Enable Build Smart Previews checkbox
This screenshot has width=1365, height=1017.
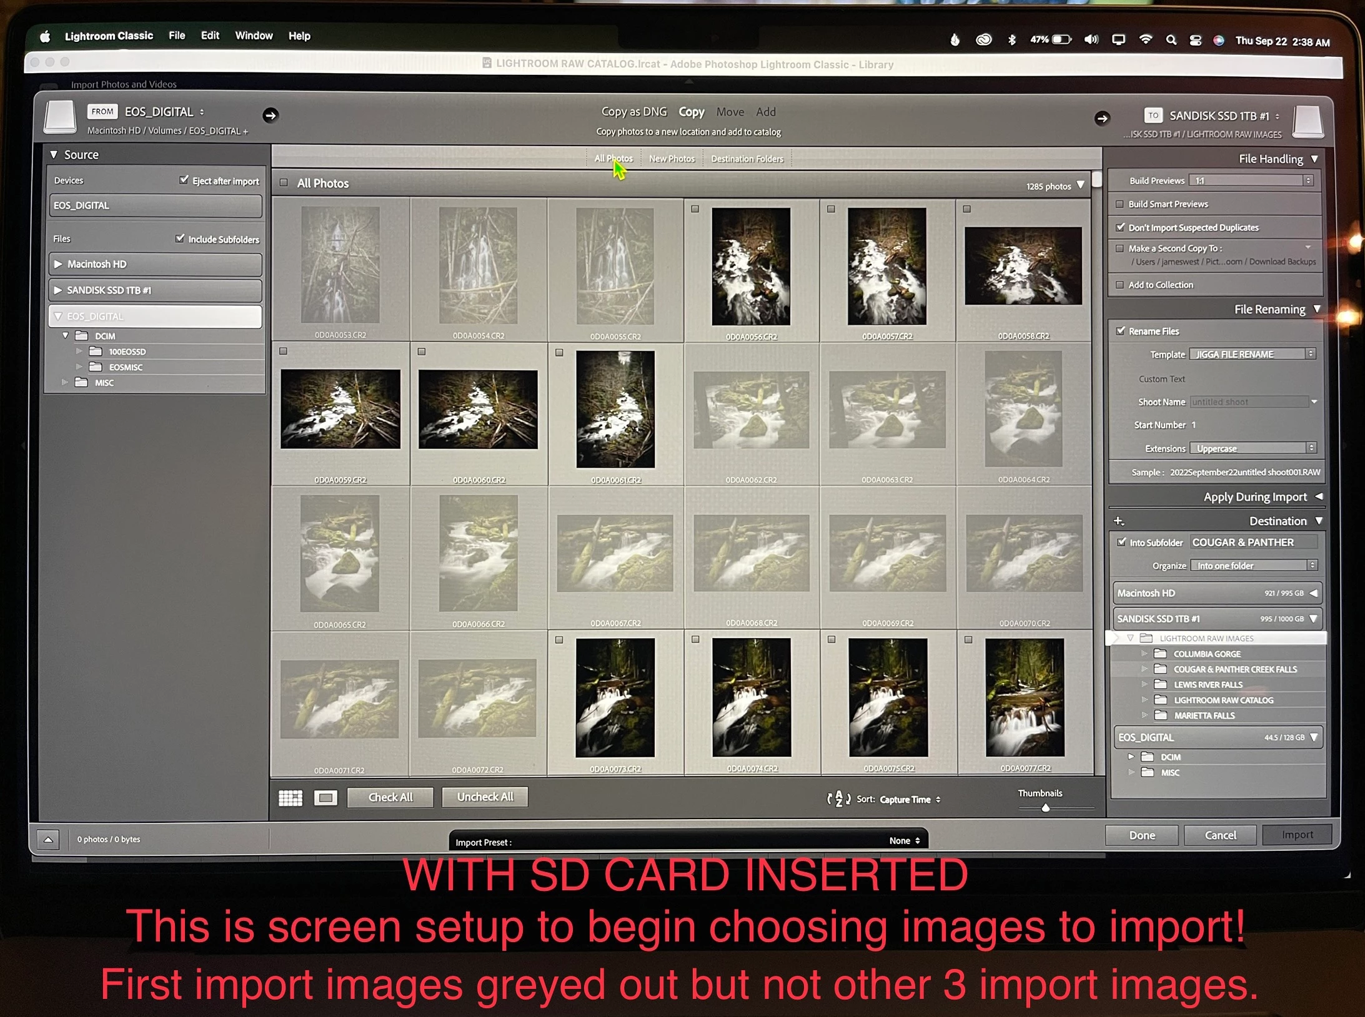pos(1119,204)
